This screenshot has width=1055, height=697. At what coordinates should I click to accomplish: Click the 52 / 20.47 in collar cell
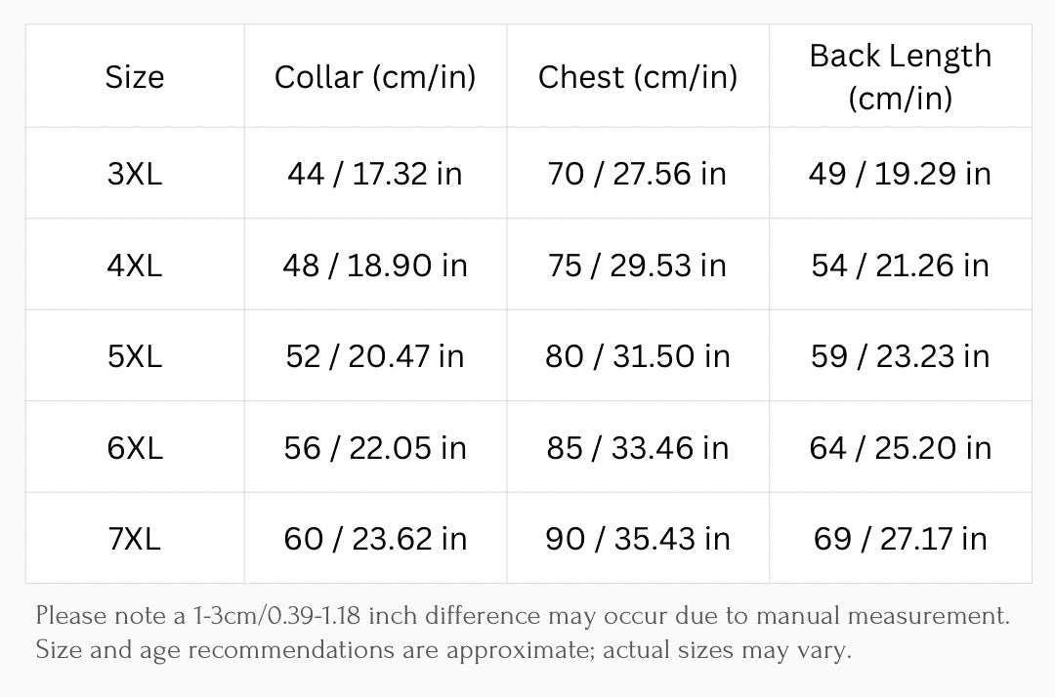(x=375, y=355)
